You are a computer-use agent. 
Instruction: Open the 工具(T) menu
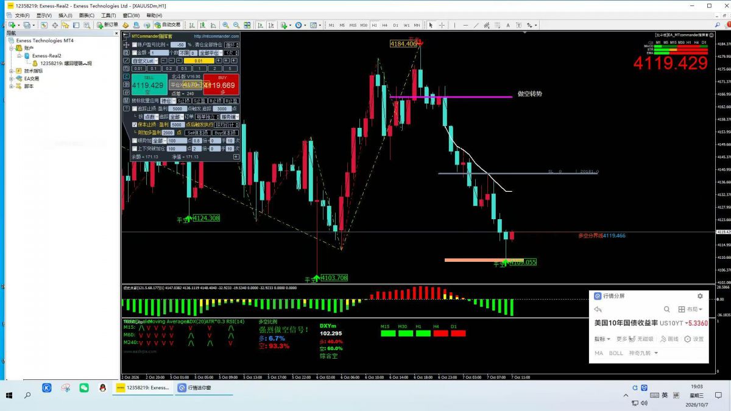[x=108, y=15]
